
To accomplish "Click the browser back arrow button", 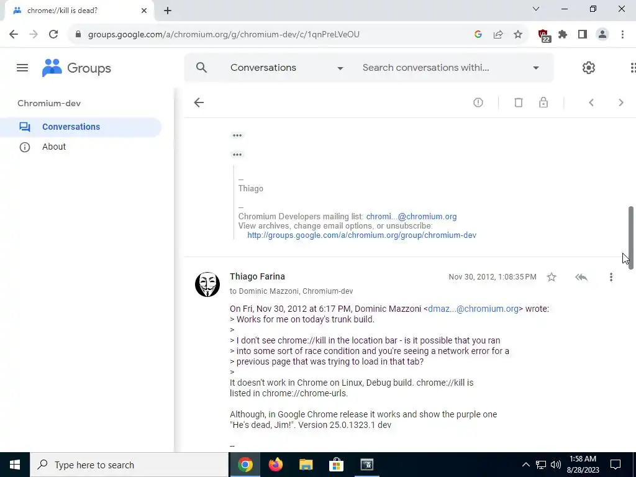I will (x=14, y=35).
